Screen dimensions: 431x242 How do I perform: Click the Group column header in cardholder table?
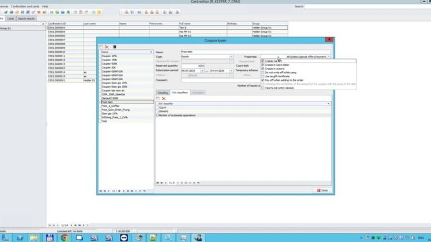pyautogui.click(x=269, y=24)
